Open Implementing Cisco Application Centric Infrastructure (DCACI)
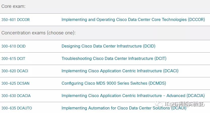The width and height of the screenshot is (210, 113). [x=120, y=71]
